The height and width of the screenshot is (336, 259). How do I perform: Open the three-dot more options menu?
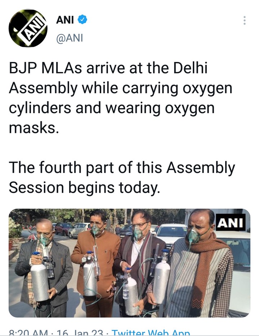[x=245, y=21]
